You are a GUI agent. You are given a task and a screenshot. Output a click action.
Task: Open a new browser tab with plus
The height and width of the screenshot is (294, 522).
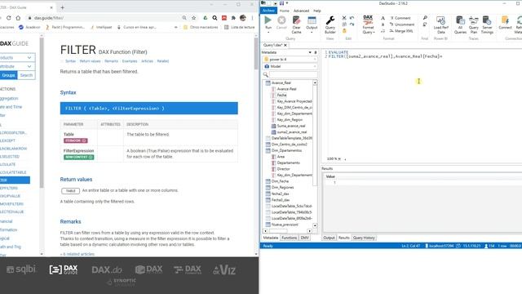click(62, 7)
